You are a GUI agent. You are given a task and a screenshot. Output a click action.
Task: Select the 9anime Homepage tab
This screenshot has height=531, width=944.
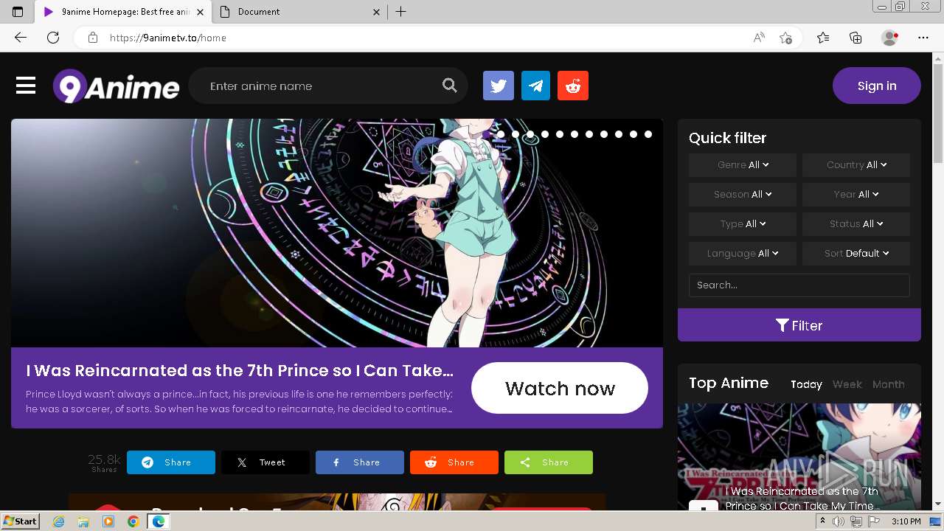coord(124,12)
